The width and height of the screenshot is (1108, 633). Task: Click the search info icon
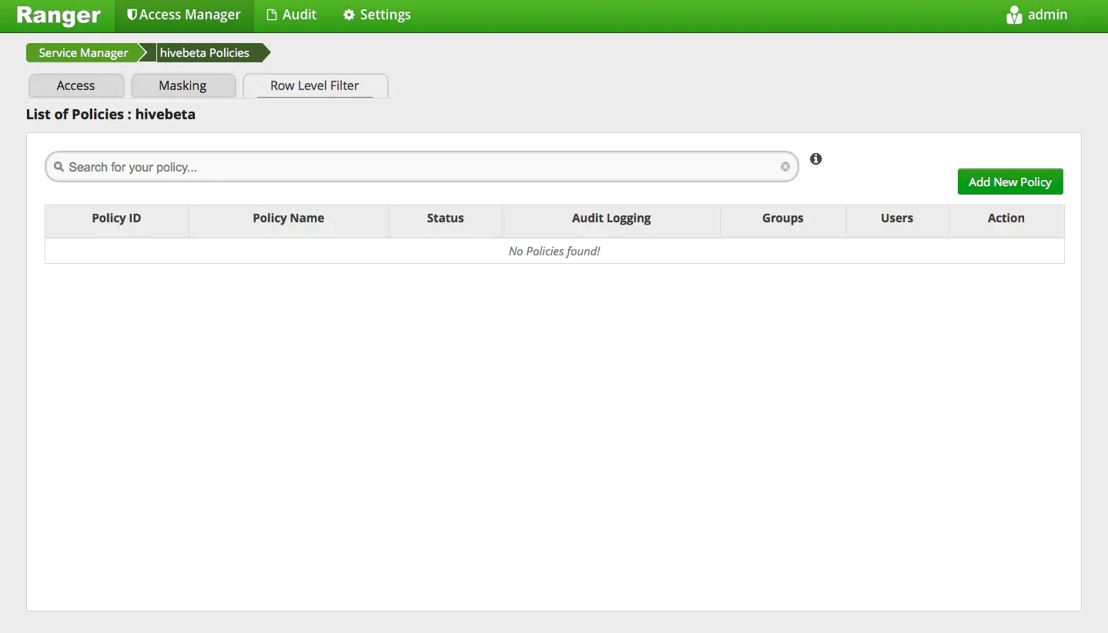pyautogui.click(x=816, y=159)
